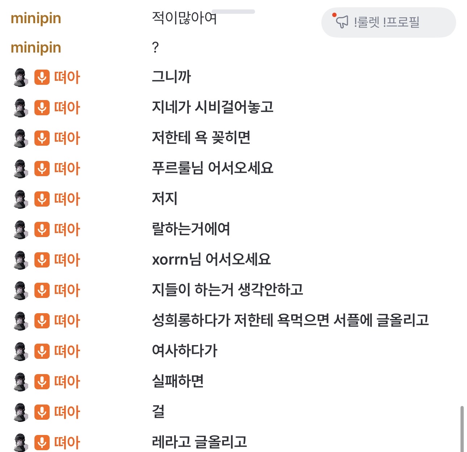The image size is (467, 452).
Task: Tap the mic badge on the "걸" row
Action: [42, 412]
